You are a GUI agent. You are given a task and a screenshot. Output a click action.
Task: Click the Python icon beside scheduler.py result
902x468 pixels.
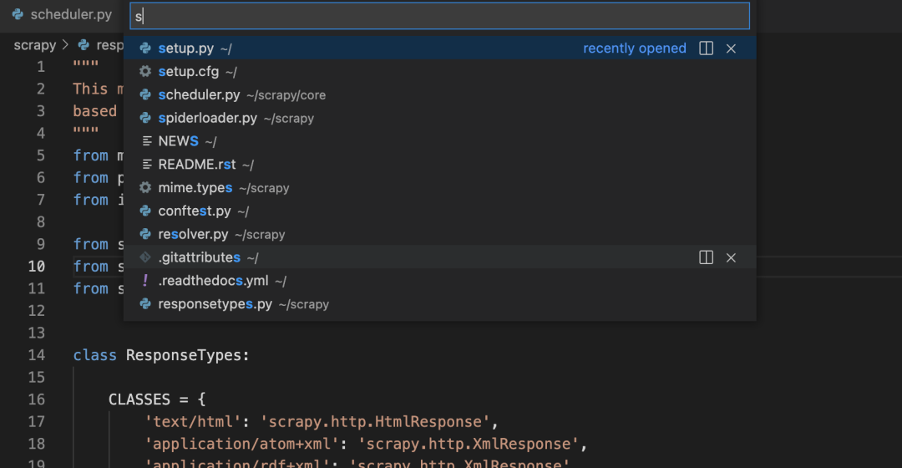tap(145, 94)
